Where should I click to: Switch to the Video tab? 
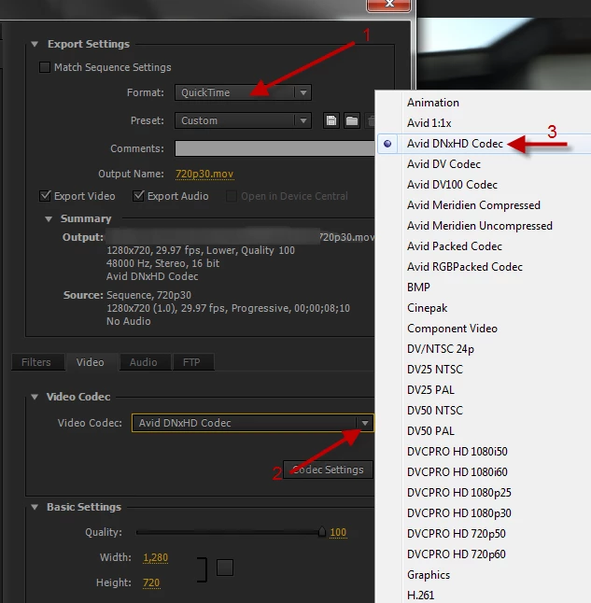coord(90,362)
